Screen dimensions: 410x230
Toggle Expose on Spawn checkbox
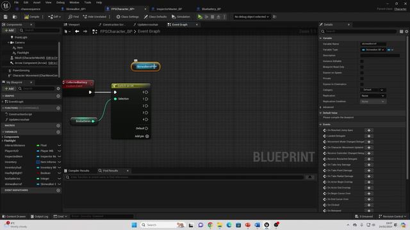click(x=362, y=72)
